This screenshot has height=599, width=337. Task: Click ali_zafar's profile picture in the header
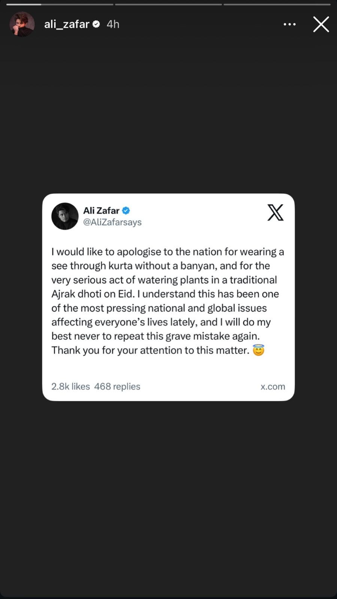(x=22, y=24)
